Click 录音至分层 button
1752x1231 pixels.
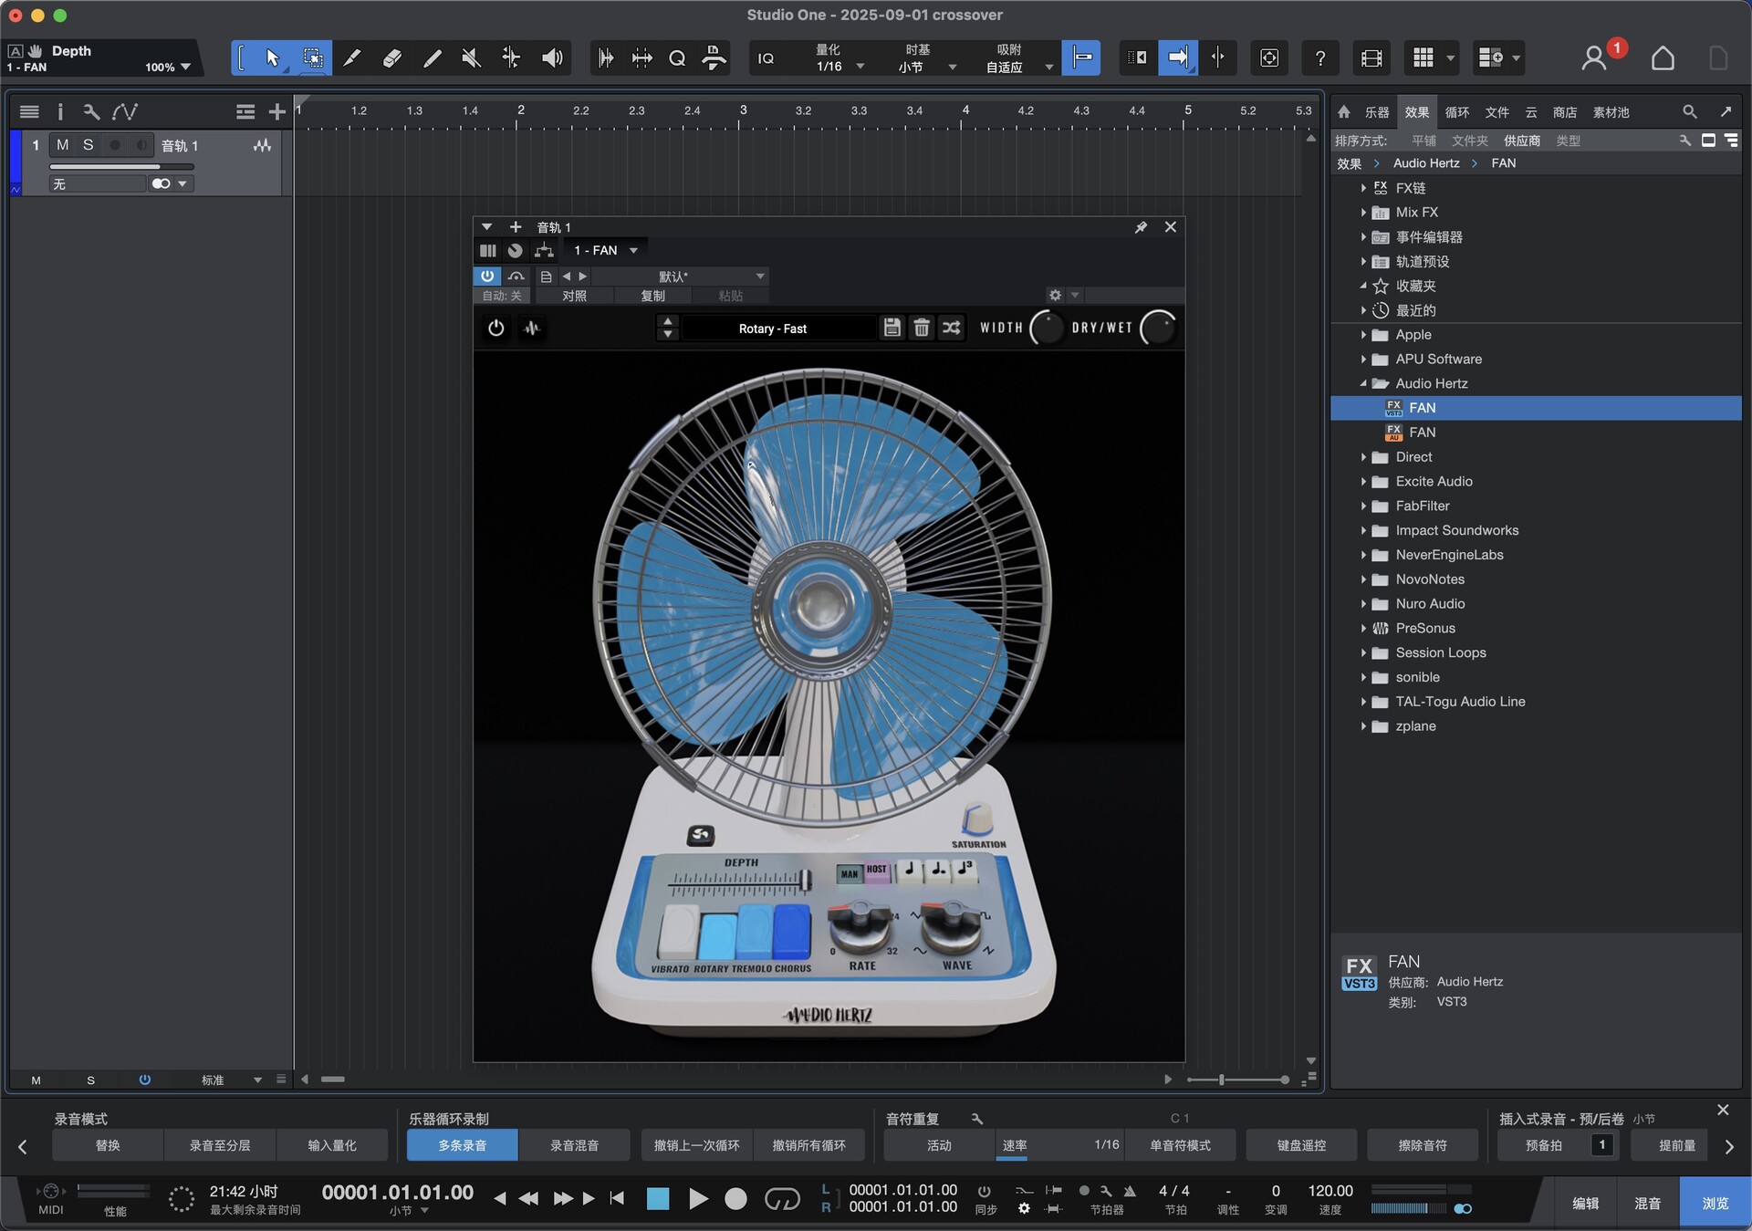pos(220,1145)
